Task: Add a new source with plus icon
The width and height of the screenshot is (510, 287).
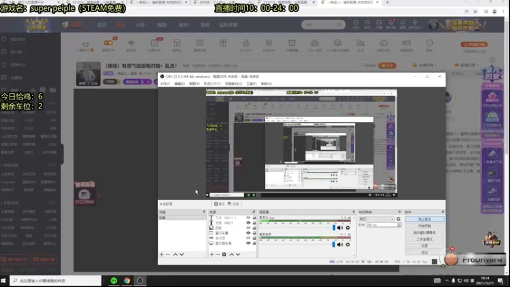Action: coord(212,254)
